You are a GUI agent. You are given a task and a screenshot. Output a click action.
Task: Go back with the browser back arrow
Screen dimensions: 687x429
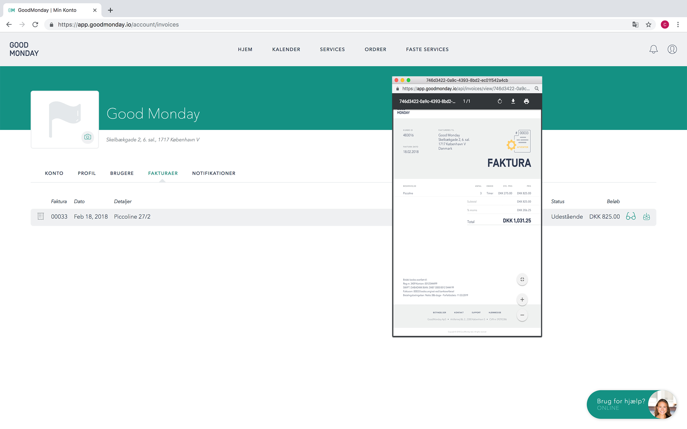coord(9,25)
